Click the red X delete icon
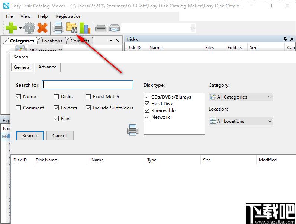Image resolution: width=296 pixels, height=224 pixels. [42, 28]
